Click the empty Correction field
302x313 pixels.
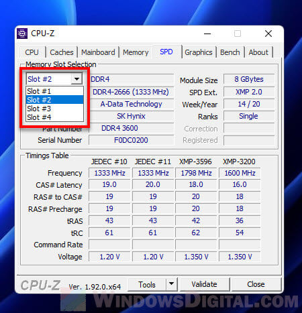point(249,129)
